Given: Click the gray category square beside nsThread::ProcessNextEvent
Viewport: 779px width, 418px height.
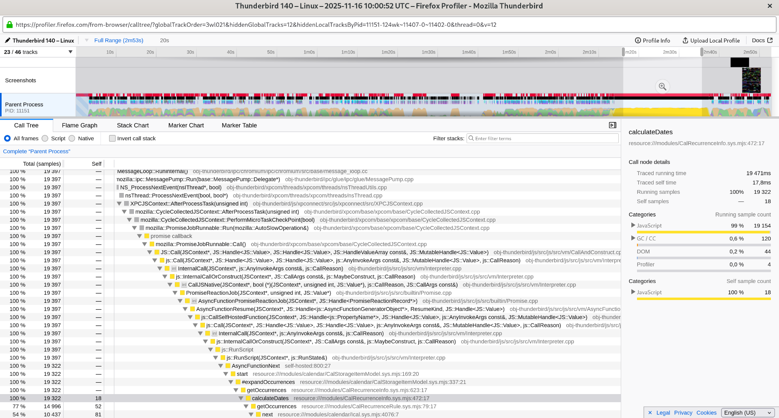Looking at the screenshot, I should [121, 196].
